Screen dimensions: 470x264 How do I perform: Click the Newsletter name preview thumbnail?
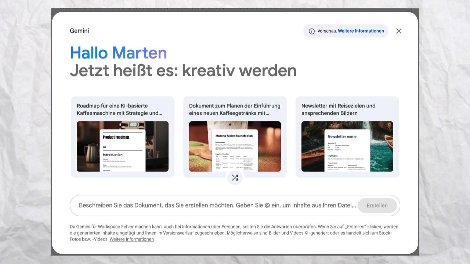point(347,146)
